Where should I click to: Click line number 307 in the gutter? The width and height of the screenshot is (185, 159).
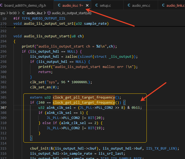point(3,108)
